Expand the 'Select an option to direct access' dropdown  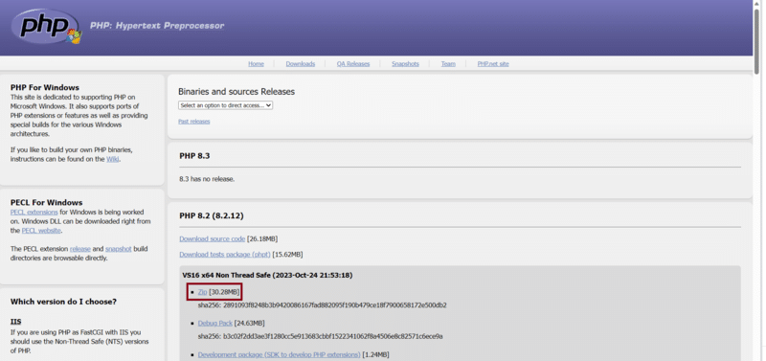[x=225, y=105]
